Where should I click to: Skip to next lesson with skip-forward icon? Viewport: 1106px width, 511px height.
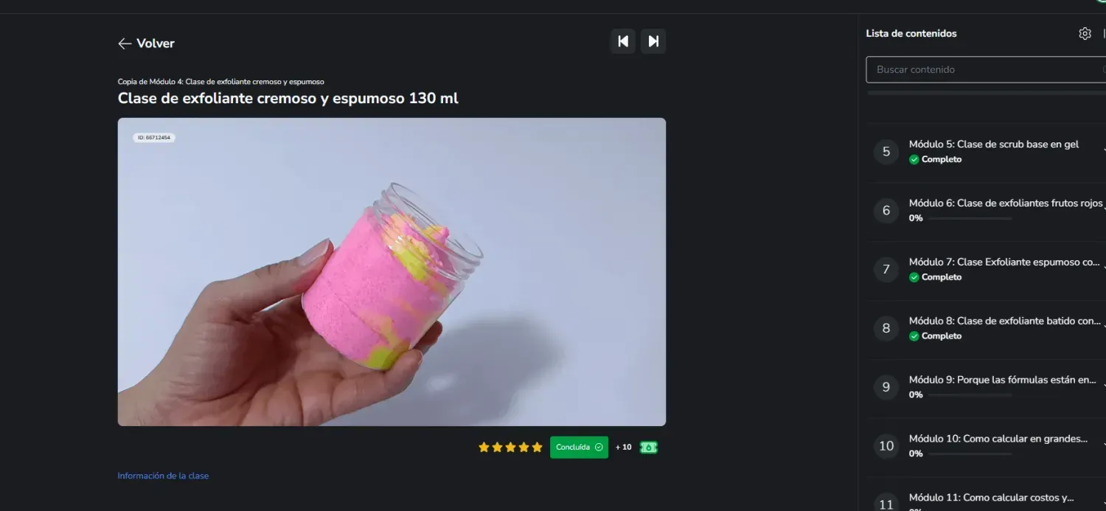coord(653,41)
